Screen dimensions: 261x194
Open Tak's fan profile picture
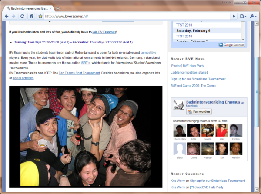coord(222,149)
